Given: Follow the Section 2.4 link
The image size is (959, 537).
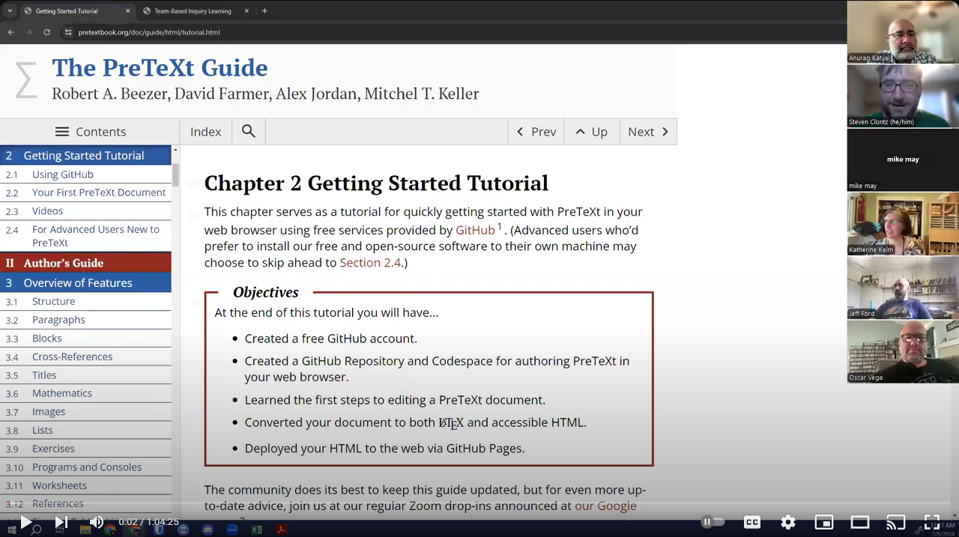Looking at the screenshot, I should click(x=370, y=263).
